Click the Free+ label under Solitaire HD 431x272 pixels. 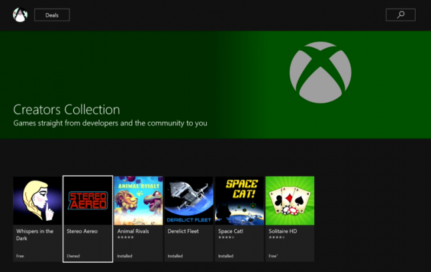click(273, 256)
